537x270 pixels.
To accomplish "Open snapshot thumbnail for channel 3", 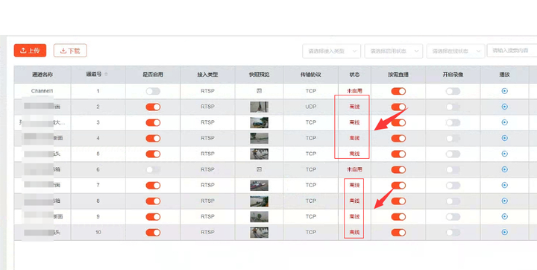I will pyautogui.click(x=260, y=122).
